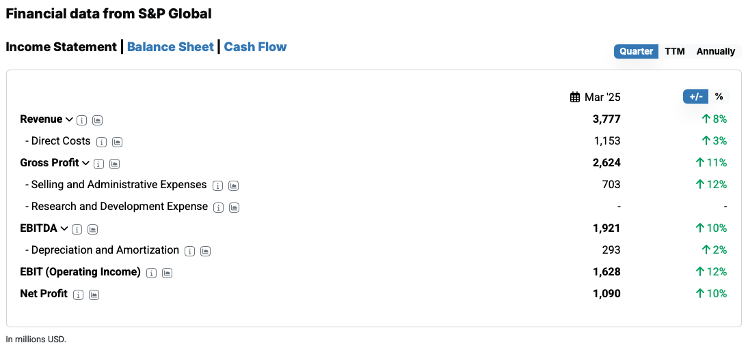Select the Annually period button
Viewport: 748px width, 345px height.
[x=716, y=51]
